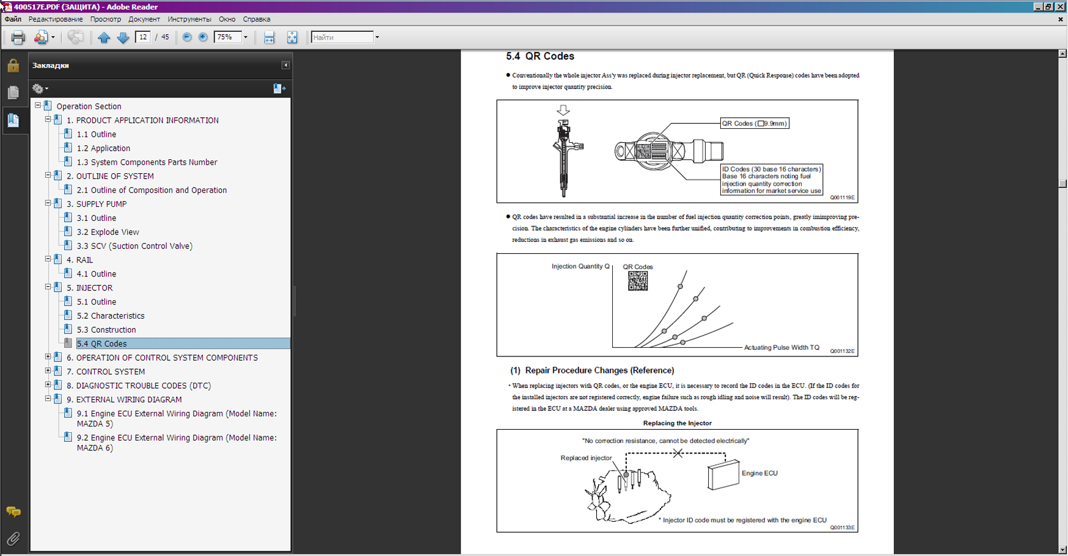1068x556 pixels.
Task: Click the expand current bookmark icon
Action: pos(279,88)
